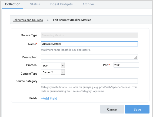Select the TCP protocol combo box
The image size is (153, 117).
point(53,65)
